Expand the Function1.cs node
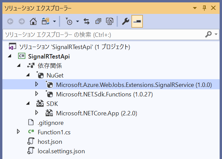Viewport: 222px width, 159px height. click(x=18, y=132)
